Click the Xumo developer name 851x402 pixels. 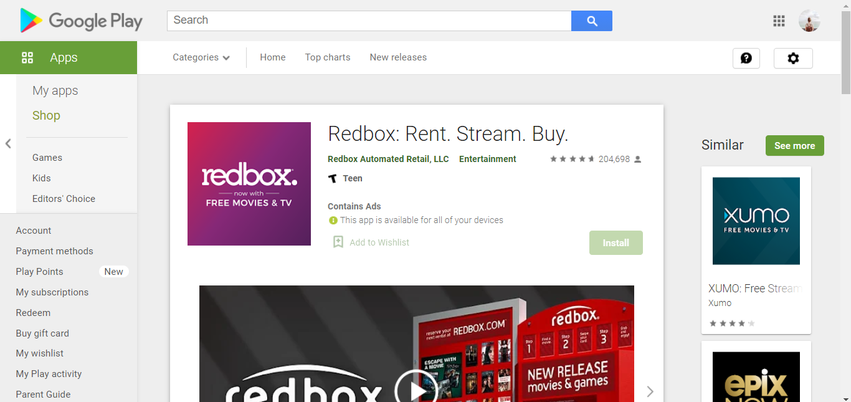tap(720, 303)
